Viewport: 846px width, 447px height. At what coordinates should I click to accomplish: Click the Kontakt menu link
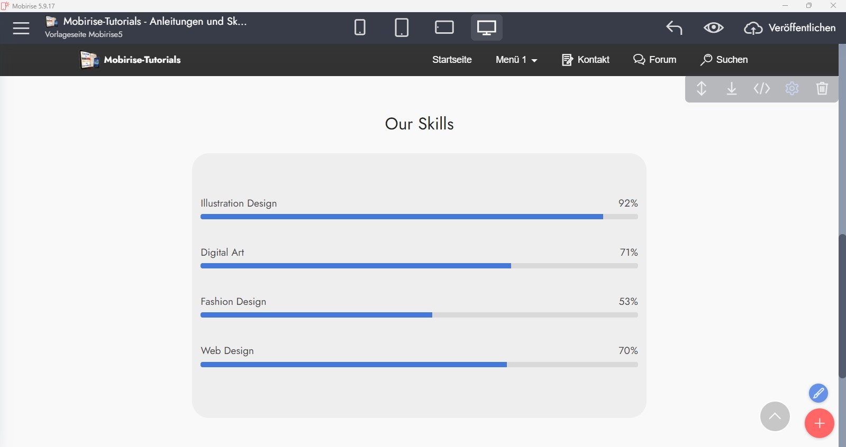(x=586, y=60)
